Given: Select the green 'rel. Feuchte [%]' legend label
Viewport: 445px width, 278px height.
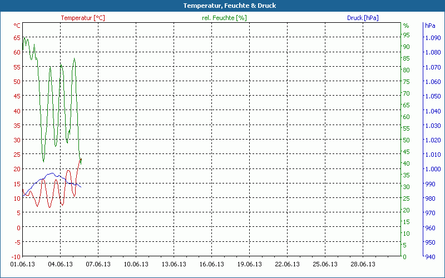Looking at the screenshot, I should pos(224,18).
